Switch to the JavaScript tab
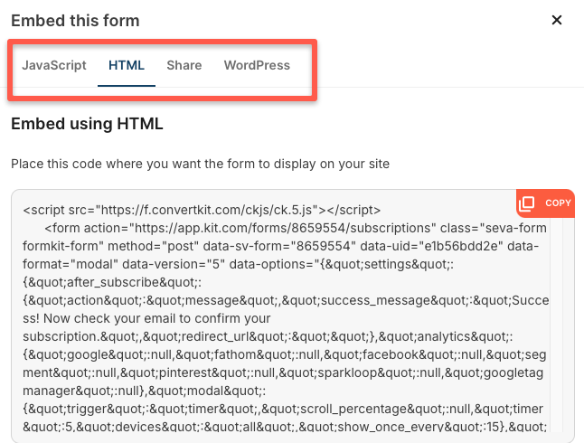This screenshot has width=584, height=443. pos(54,65)
